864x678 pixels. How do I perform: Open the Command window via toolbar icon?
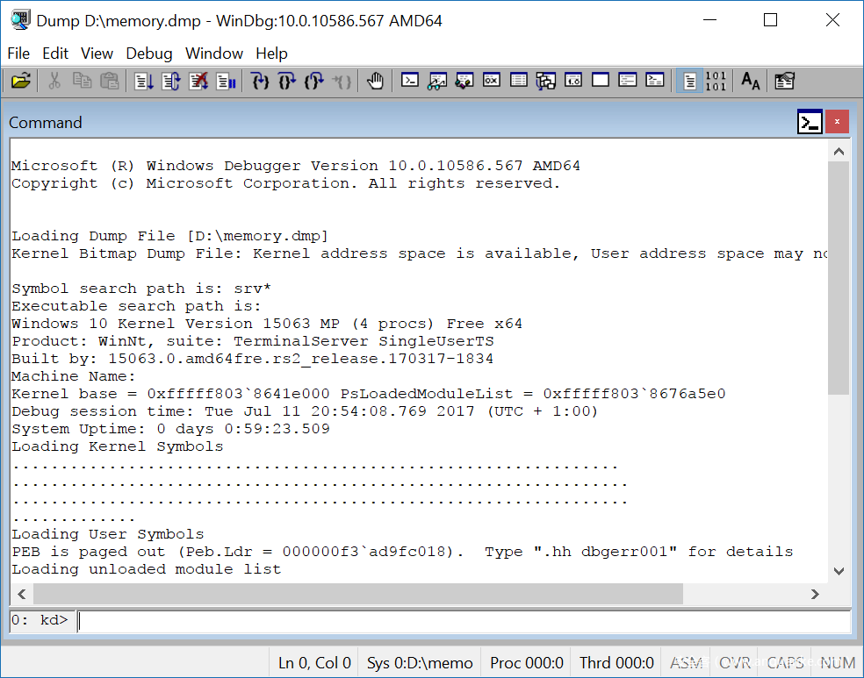(x=410, y=81)
